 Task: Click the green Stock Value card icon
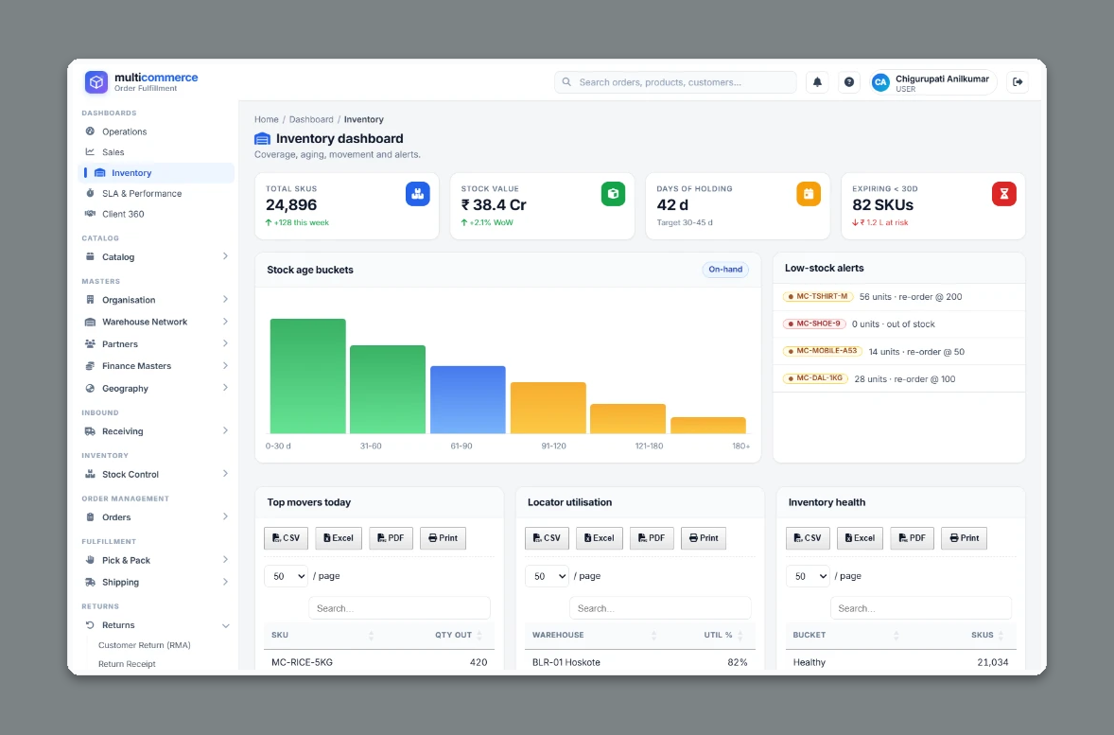click(x=613, y=193)
